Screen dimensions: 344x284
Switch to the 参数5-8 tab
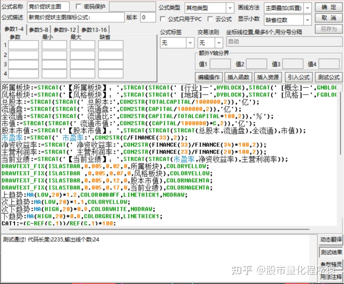point(38,30)
